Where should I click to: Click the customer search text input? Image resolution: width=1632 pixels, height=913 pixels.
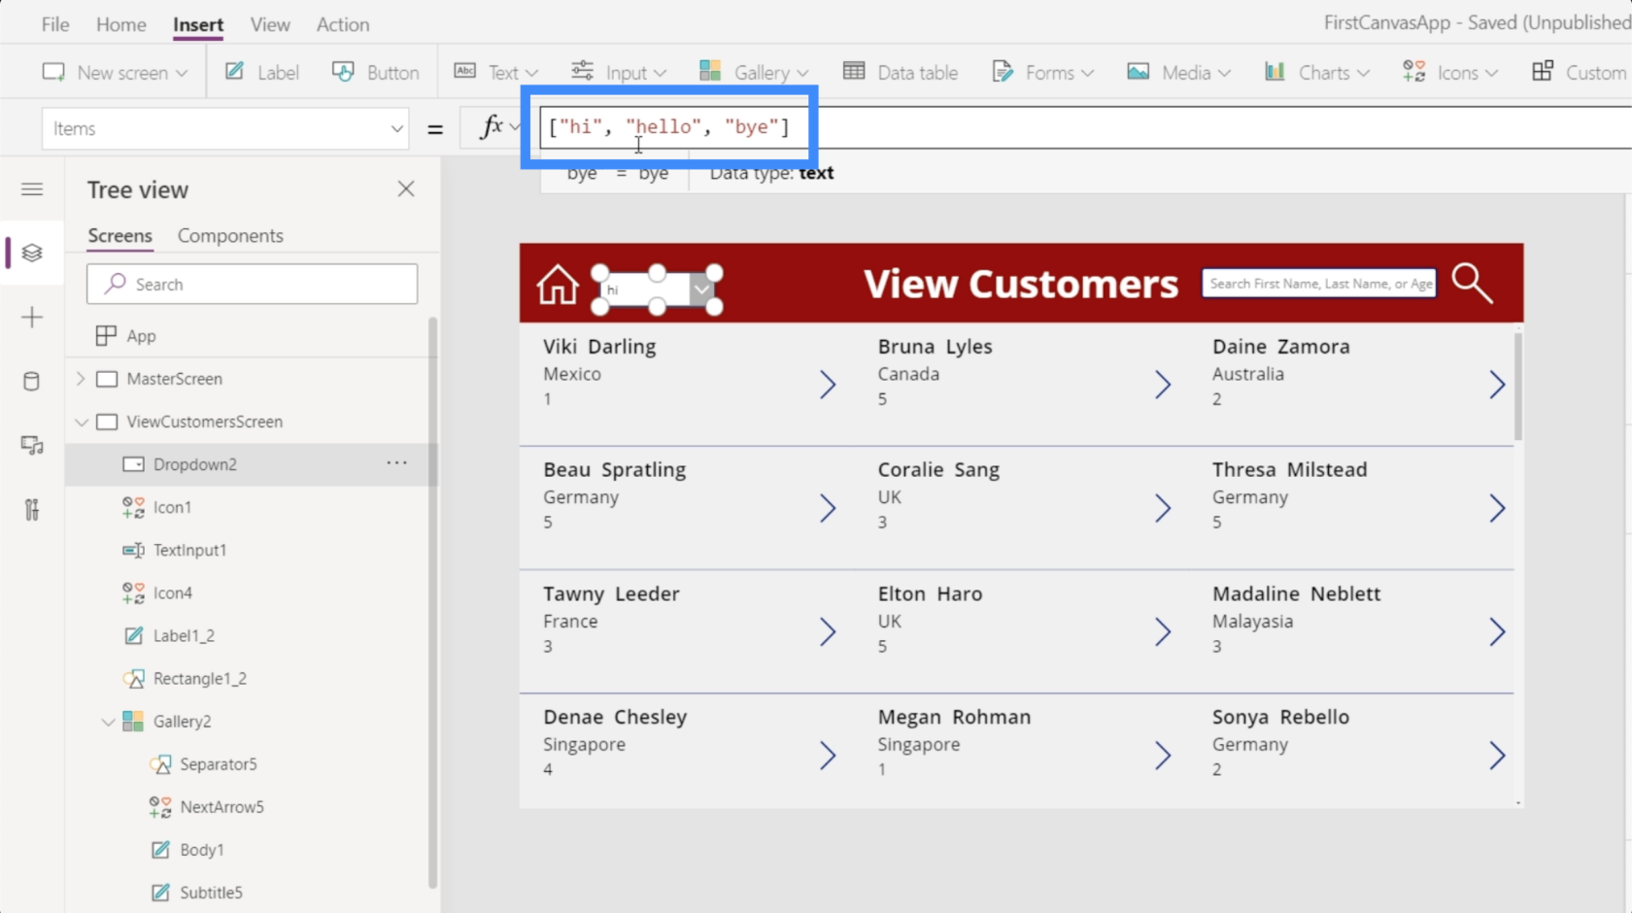pos(1319,283)
